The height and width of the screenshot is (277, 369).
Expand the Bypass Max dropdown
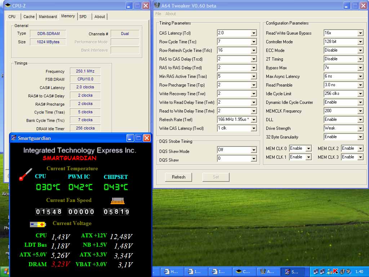[x=360, y=68]
